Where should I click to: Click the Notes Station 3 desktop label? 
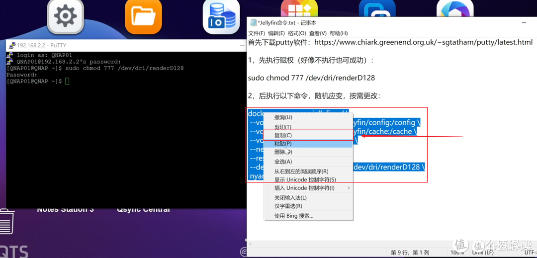click(x=65, y=209)
